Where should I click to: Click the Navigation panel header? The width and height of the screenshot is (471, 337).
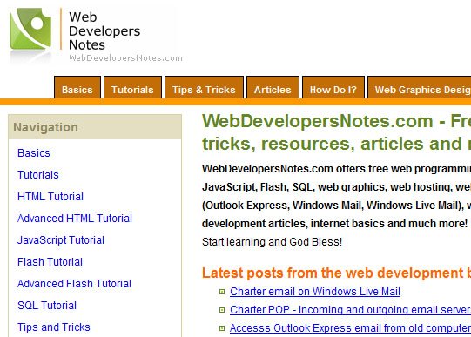[95, 127]
